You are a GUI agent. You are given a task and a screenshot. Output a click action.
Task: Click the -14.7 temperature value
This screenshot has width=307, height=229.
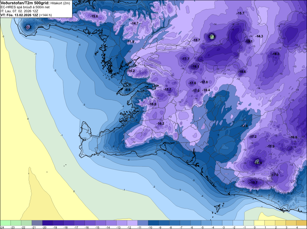click(x=134, y=24)
